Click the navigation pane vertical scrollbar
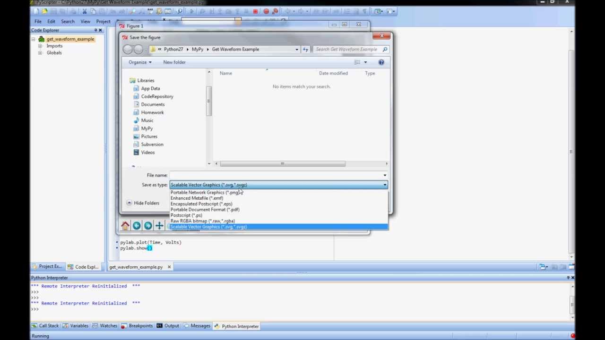The width and height of the screenshot is (605, 340). (x=209, y=101)
